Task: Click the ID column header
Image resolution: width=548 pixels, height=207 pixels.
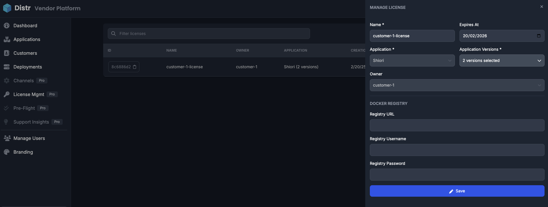Action: point(109,50)
